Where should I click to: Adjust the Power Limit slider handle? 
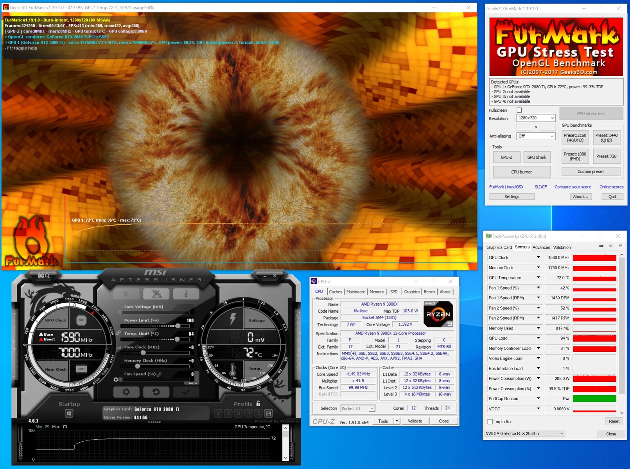178,326
